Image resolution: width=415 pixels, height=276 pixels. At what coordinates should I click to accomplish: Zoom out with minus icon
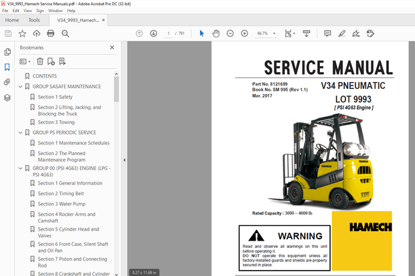230,33
